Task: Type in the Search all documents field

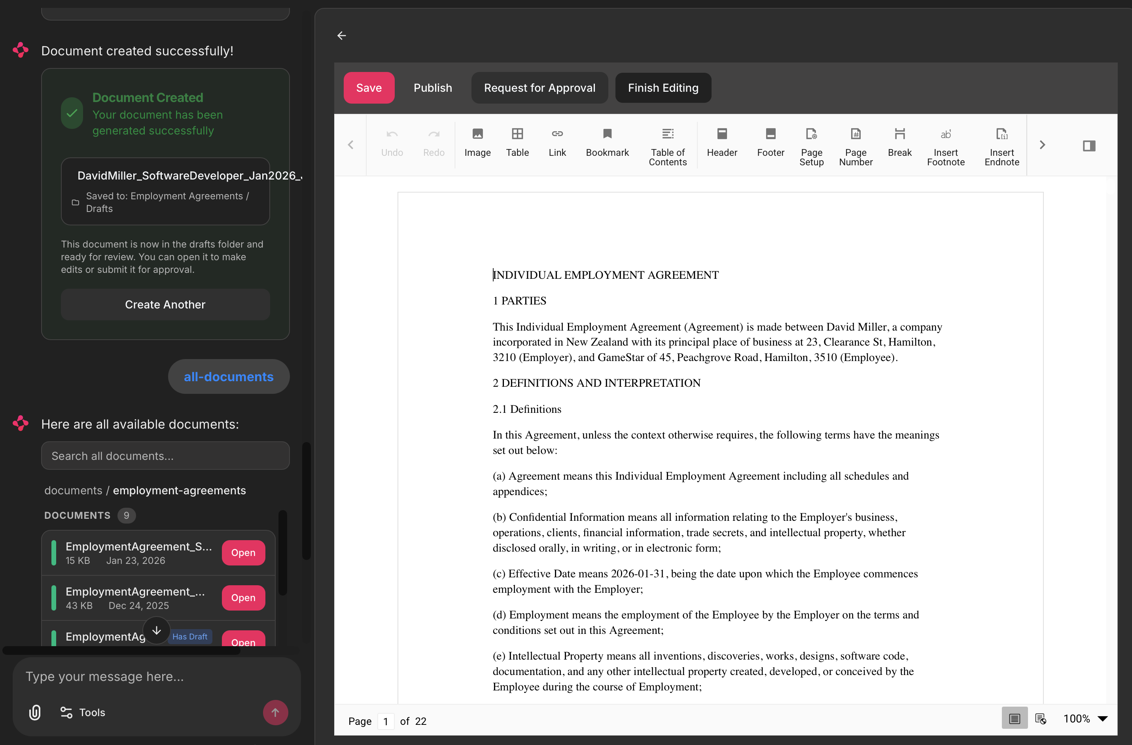Action: (x=165, y=456)
